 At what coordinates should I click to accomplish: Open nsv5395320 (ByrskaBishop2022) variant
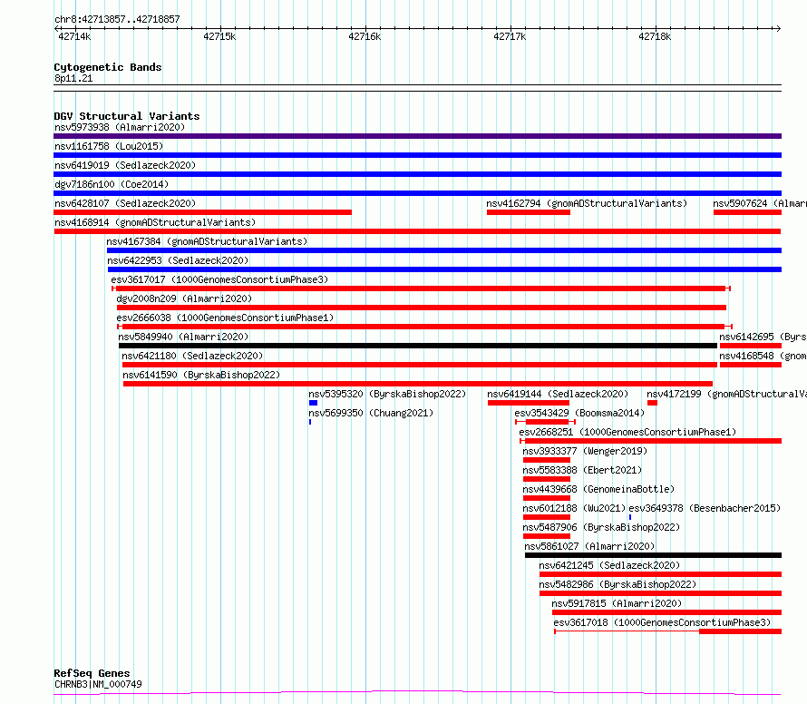(x=387, y=394)
